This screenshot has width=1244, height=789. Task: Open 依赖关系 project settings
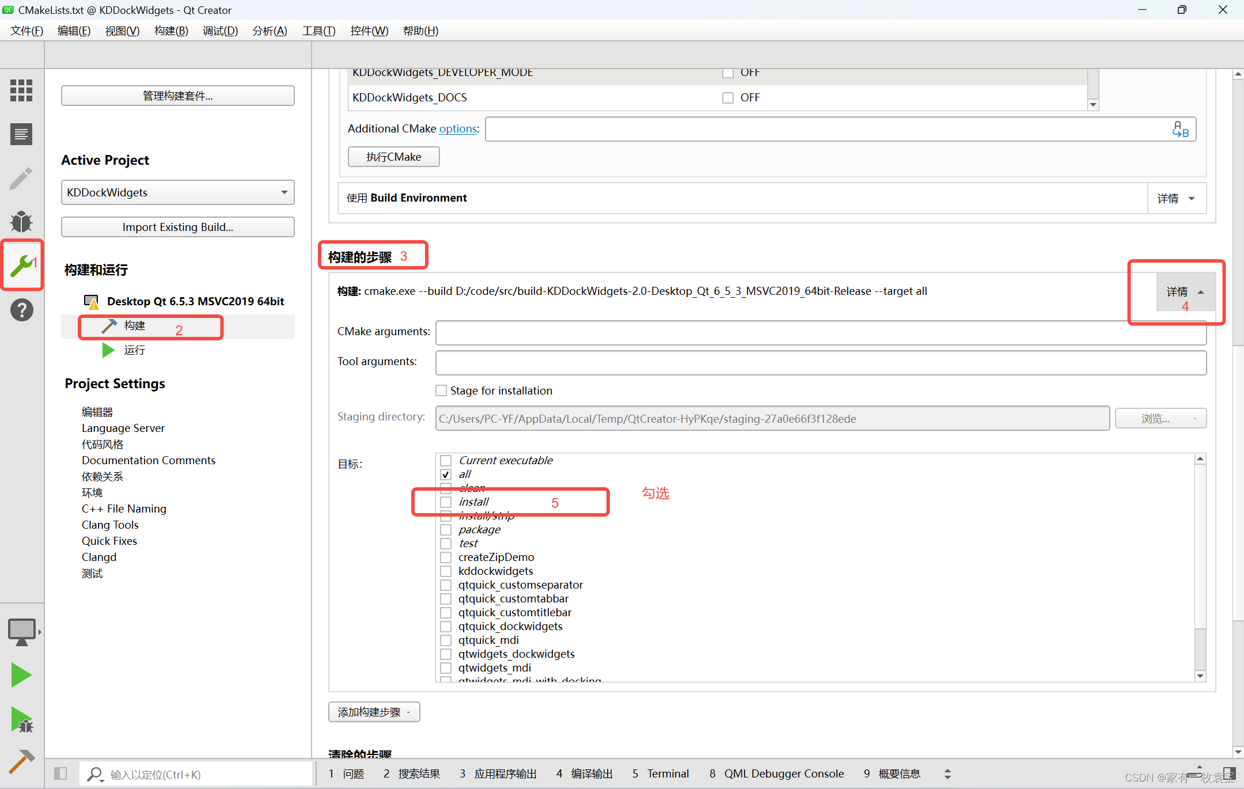tap(103, 476)
